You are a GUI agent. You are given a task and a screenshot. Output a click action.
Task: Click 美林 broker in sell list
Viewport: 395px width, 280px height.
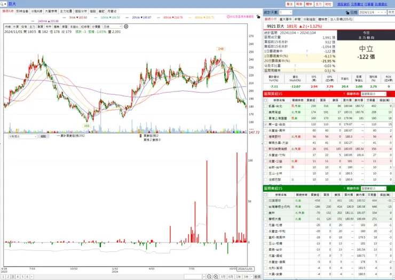272,213
